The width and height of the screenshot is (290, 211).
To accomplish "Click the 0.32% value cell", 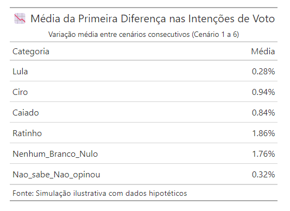I will 263,175.
